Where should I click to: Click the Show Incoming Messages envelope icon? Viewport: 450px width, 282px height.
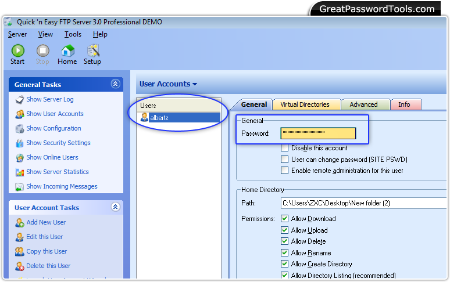point(20,187)
